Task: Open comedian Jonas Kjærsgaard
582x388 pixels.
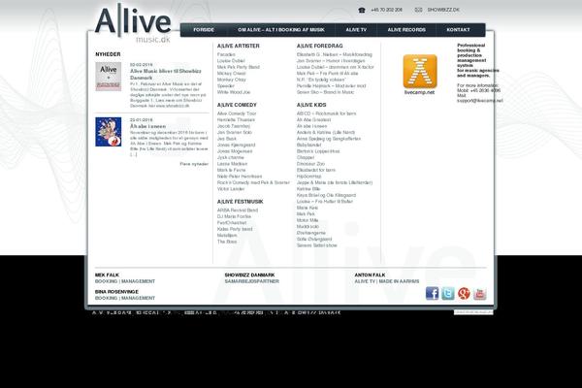Action: pos(236,145)
